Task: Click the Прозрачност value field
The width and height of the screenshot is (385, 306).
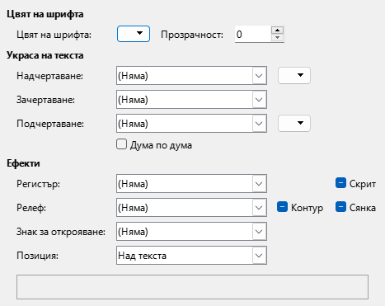Action: (253, 34)
